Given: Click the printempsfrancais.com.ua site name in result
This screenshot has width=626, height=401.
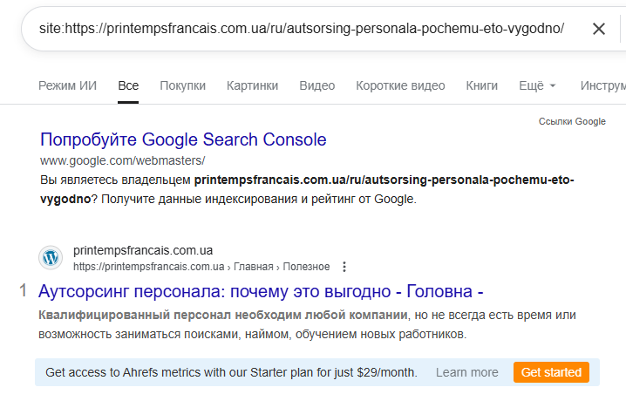Looking at the screenshot, I should pos(143,251).
